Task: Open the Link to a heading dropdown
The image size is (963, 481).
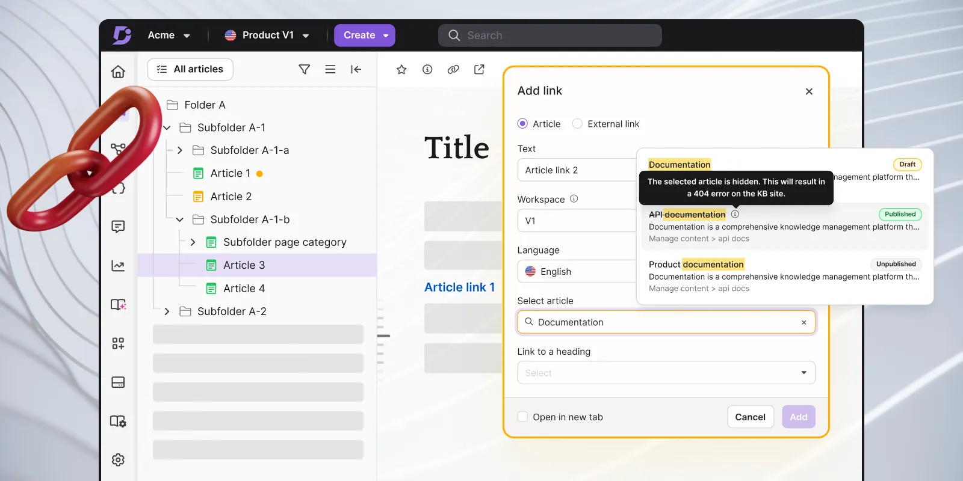Action: [666, 373]
